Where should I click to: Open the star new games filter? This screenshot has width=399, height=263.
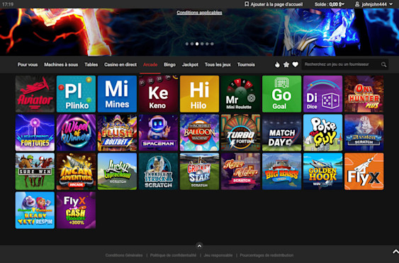pyautogui.click(x=286, y=64)
